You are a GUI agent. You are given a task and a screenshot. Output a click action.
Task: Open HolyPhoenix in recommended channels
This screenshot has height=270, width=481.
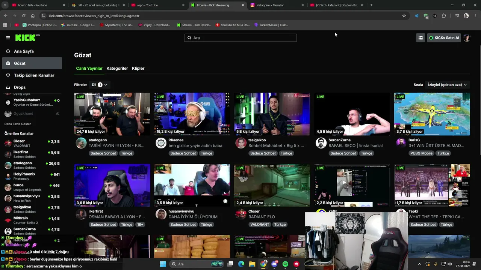tap(32, 176)
